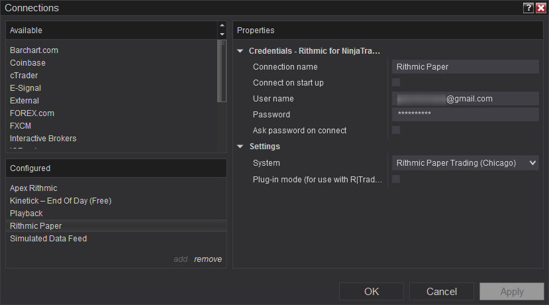Click the User name field

(466, 99)
